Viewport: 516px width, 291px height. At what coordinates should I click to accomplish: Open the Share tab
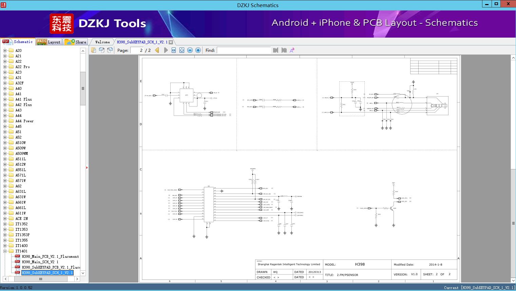pos(75,42)
